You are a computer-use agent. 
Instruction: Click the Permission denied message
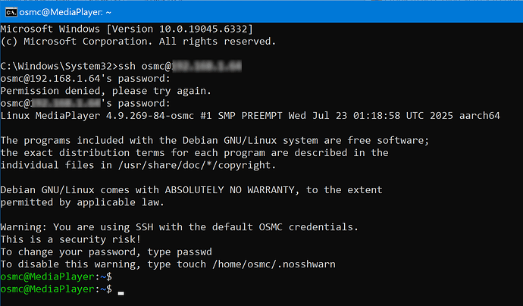(105, 91)
